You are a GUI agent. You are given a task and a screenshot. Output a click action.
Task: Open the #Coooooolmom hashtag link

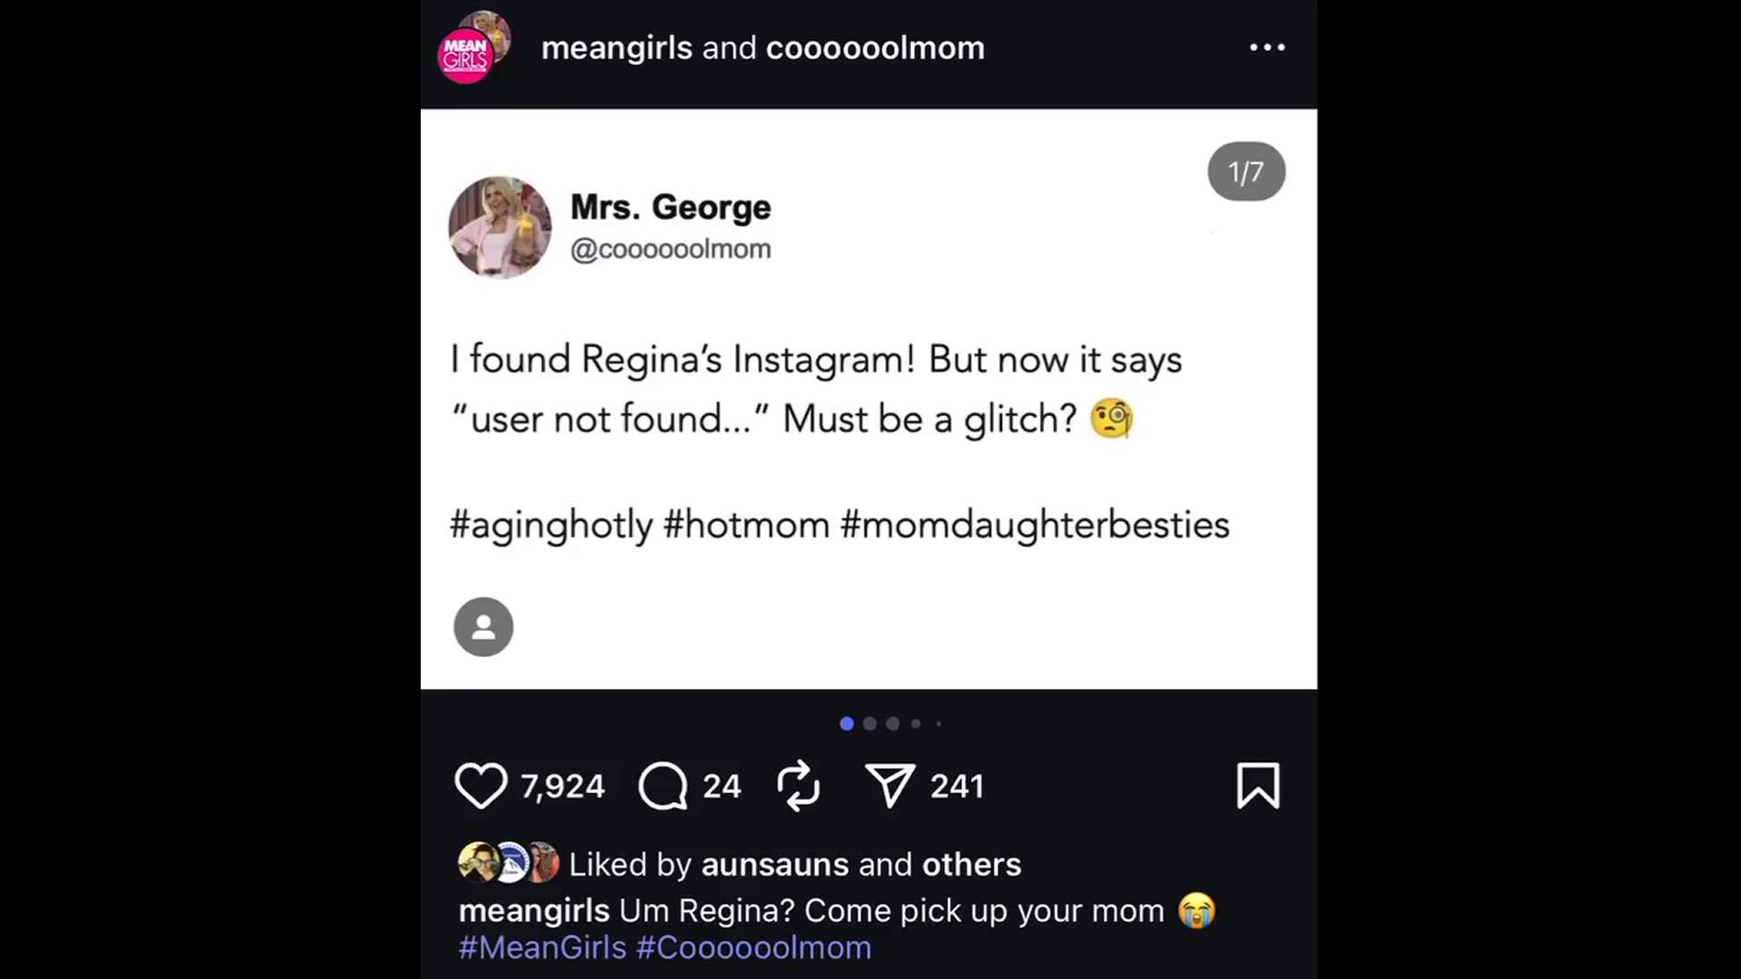click(754, 947)
